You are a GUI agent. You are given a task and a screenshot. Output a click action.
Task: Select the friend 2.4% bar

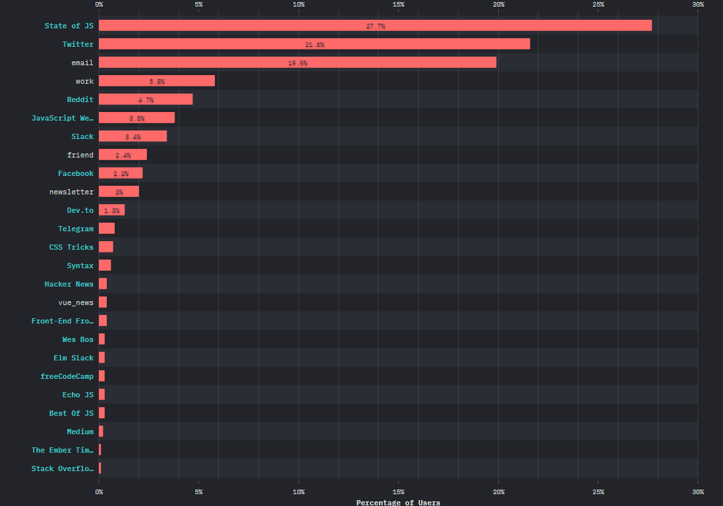point(123,154)
